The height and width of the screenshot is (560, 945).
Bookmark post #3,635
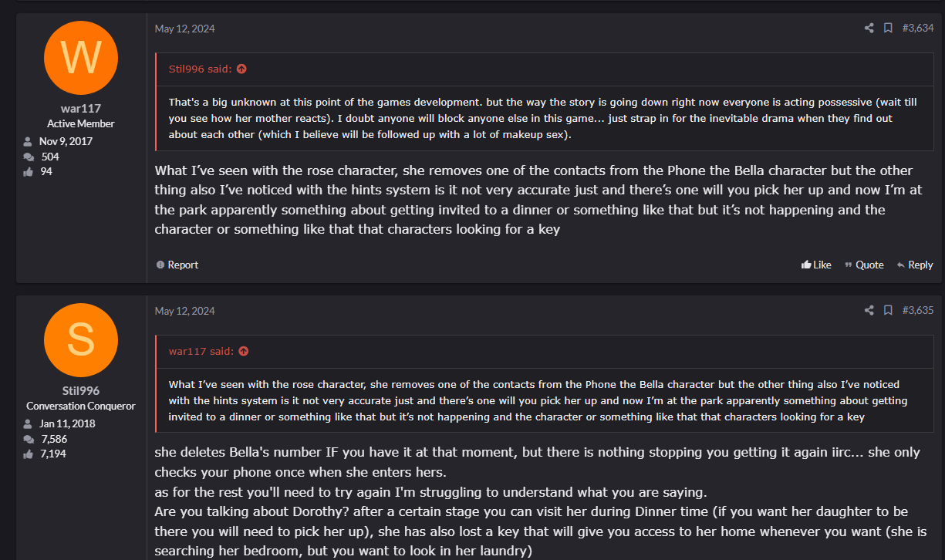(x=888, y=311)
